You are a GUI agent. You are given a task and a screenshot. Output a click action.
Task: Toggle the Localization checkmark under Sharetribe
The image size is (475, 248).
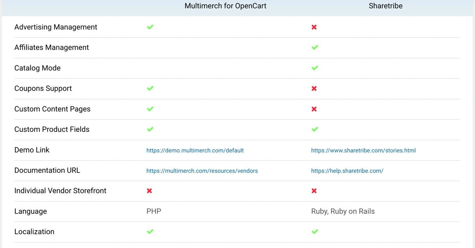[314, 231]
